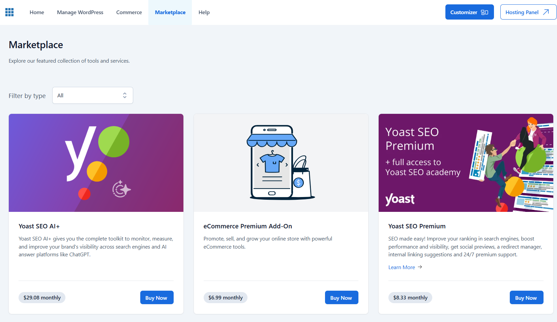Buy Now for Yoast SEO Premium

pos(526,298)
